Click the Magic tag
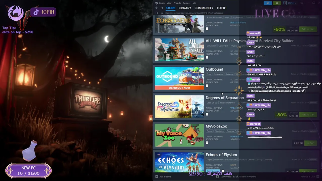 point(227,17)
